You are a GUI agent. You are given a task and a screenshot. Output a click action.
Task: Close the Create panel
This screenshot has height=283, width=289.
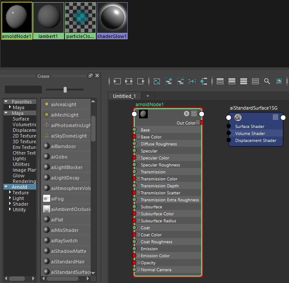coord(97,76)
